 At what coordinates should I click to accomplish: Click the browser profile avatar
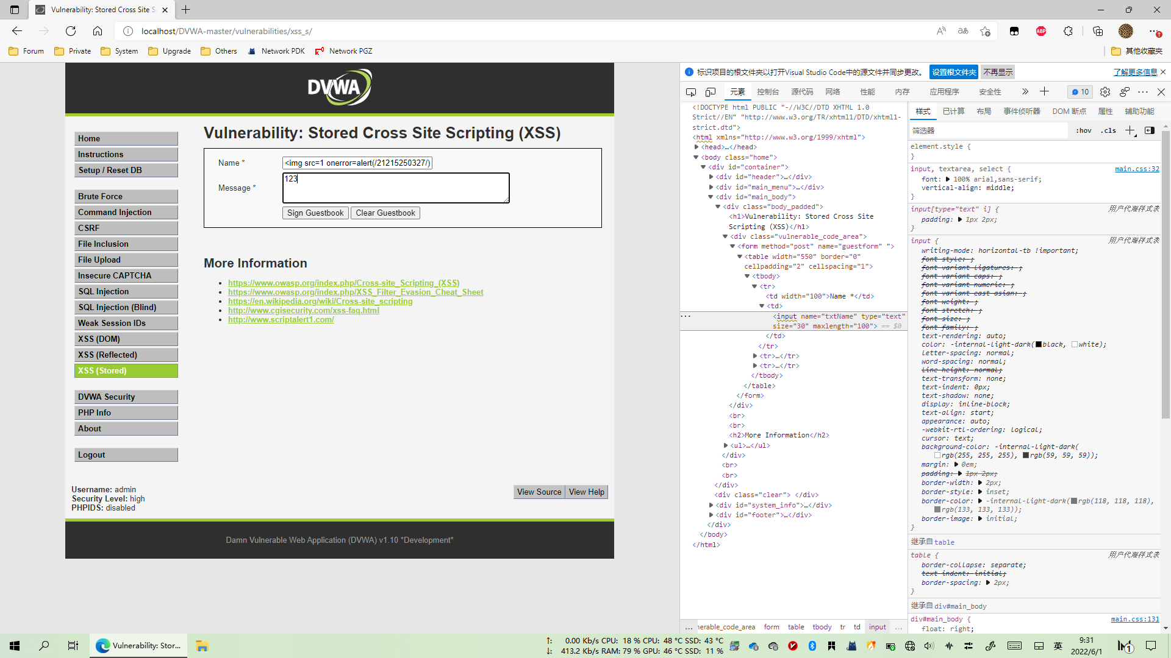pyautogui.click(x=1126, y=31)
